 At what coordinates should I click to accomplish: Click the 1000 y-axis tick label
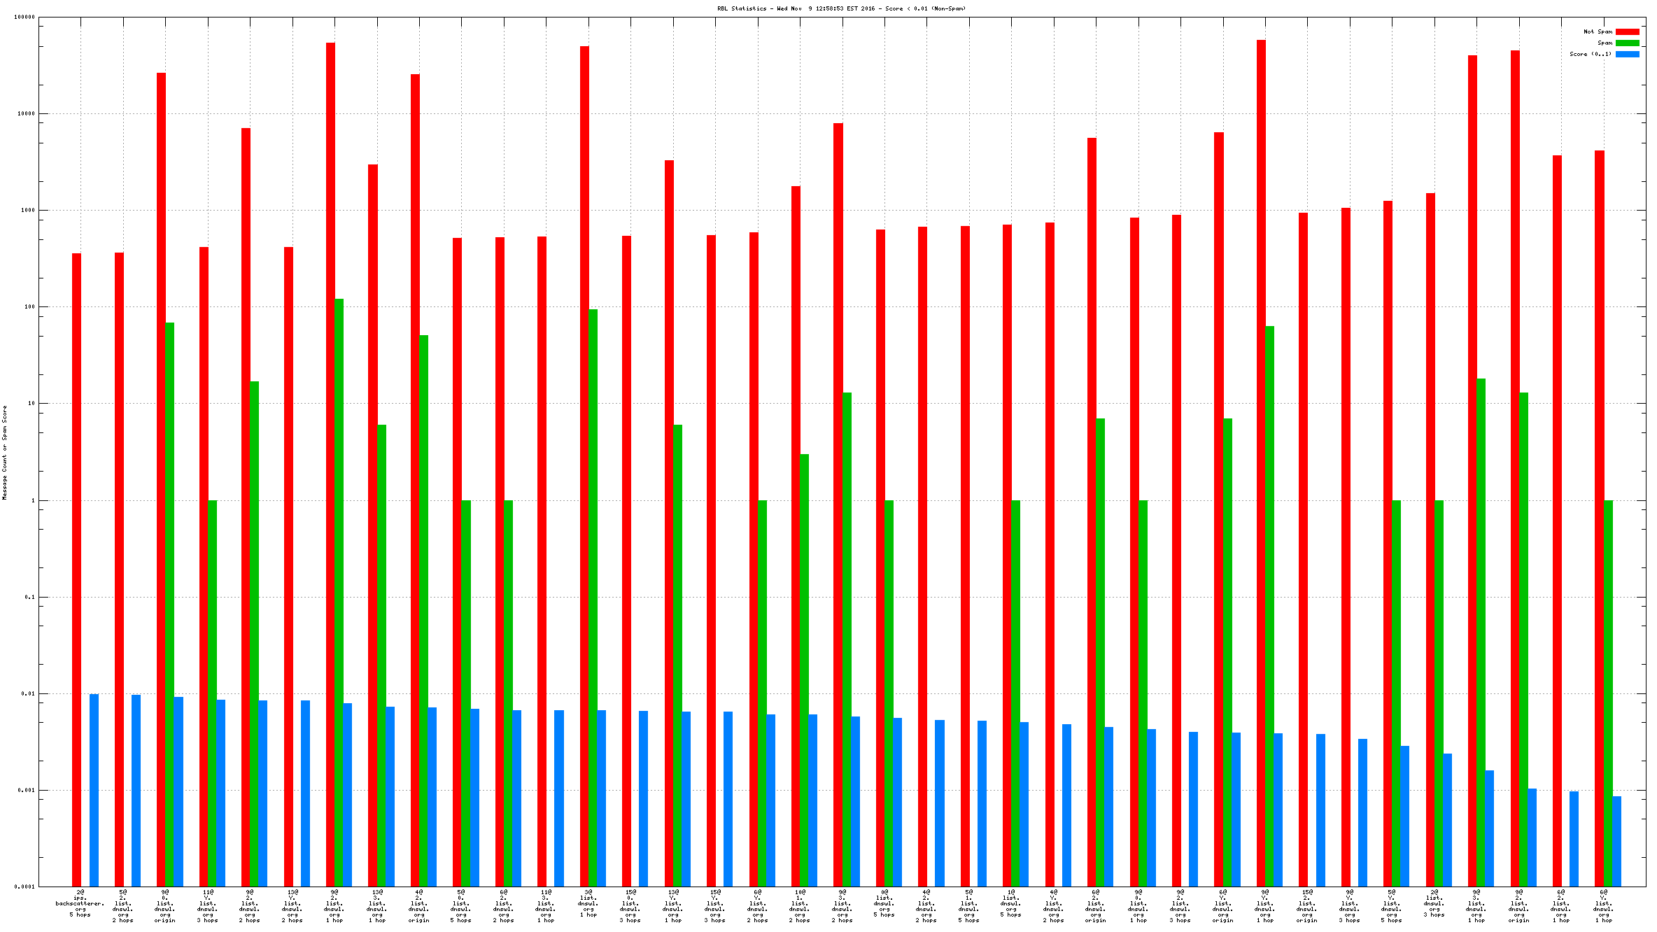coord(27,211)
